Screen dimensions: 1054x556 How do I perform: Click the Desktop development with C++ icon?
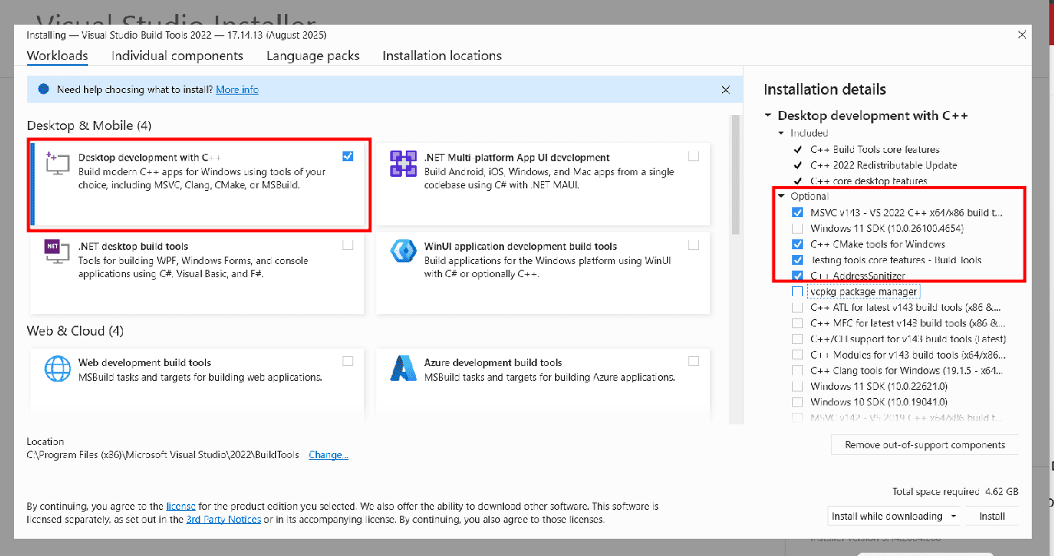57,163
